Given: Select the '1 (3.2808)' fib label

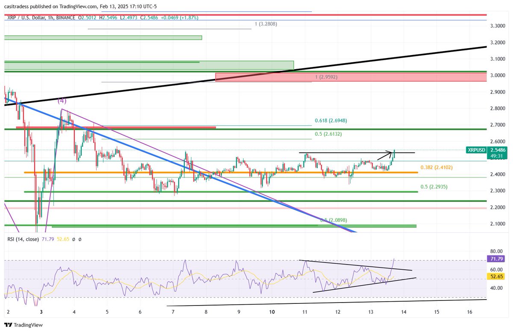Looking at the screenshot, I should coord(266,24).
